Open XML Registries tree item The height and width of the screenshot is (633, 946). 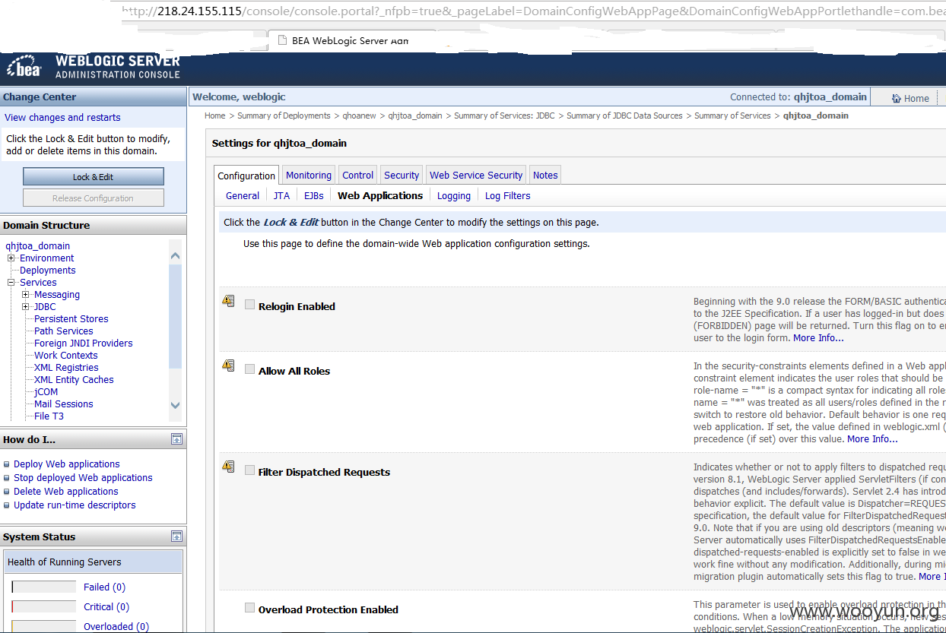tap(66, 367)
